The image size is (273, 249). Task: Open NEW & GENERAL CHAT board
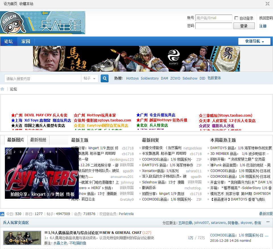pyautogui.click(x=93, y=233)
